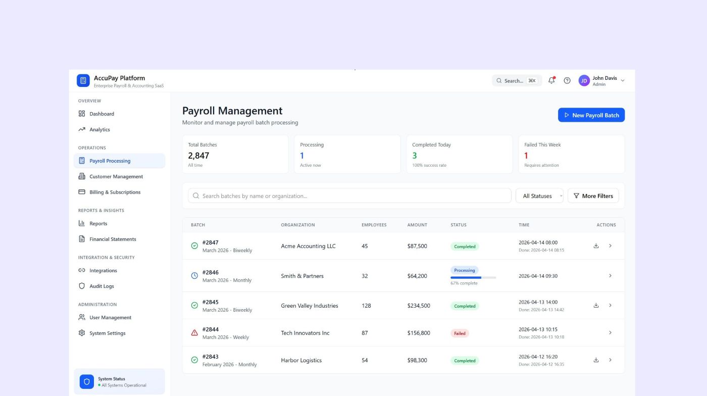
Task: Click the Billing credit card icon
Action: coord(82,192)
